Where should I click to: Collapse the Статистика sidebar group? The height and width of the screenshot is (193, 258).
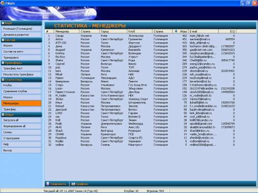point(3,80)
